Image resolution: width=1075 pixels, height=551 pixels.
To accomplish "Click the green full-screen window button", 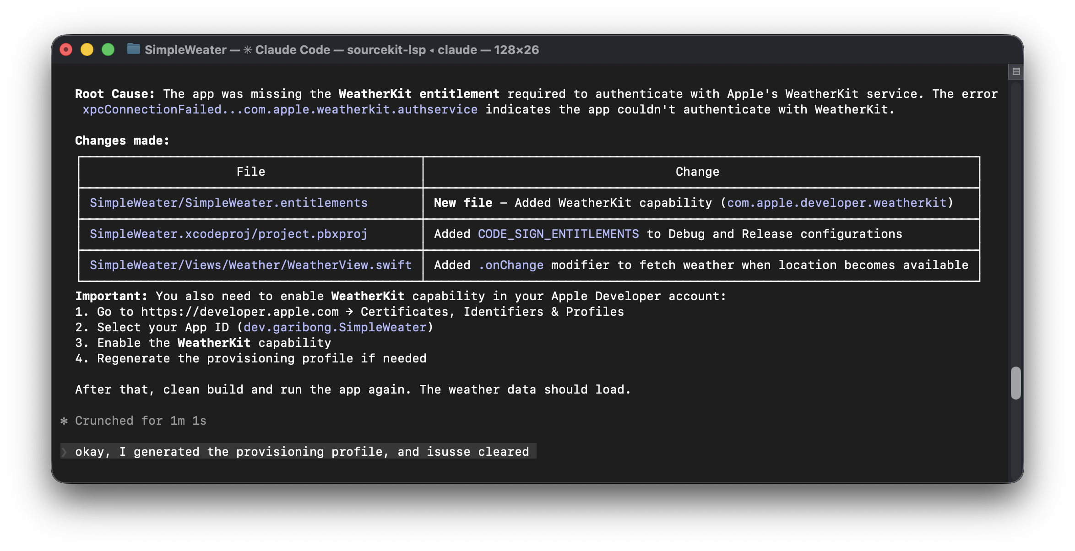I will click(108, 49).
